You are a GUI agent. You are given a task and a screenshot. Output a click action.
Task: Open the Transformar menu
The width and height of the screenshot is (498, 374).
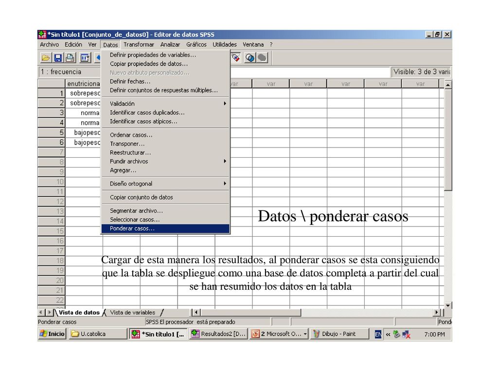tap(139, 44)
